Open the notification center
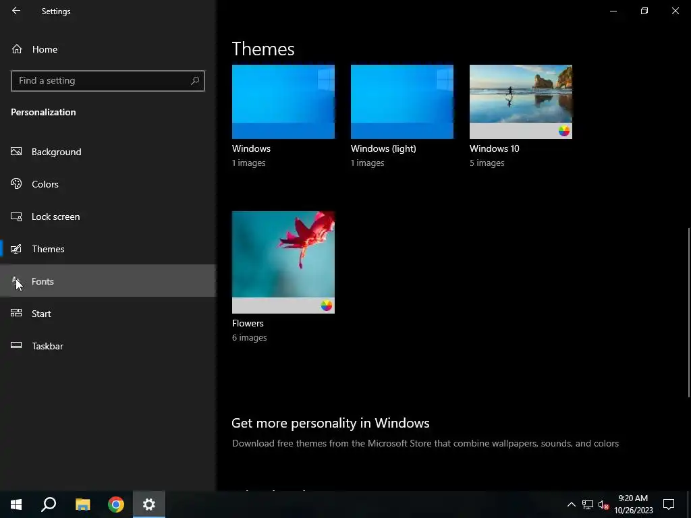 (x=669, y=505)
